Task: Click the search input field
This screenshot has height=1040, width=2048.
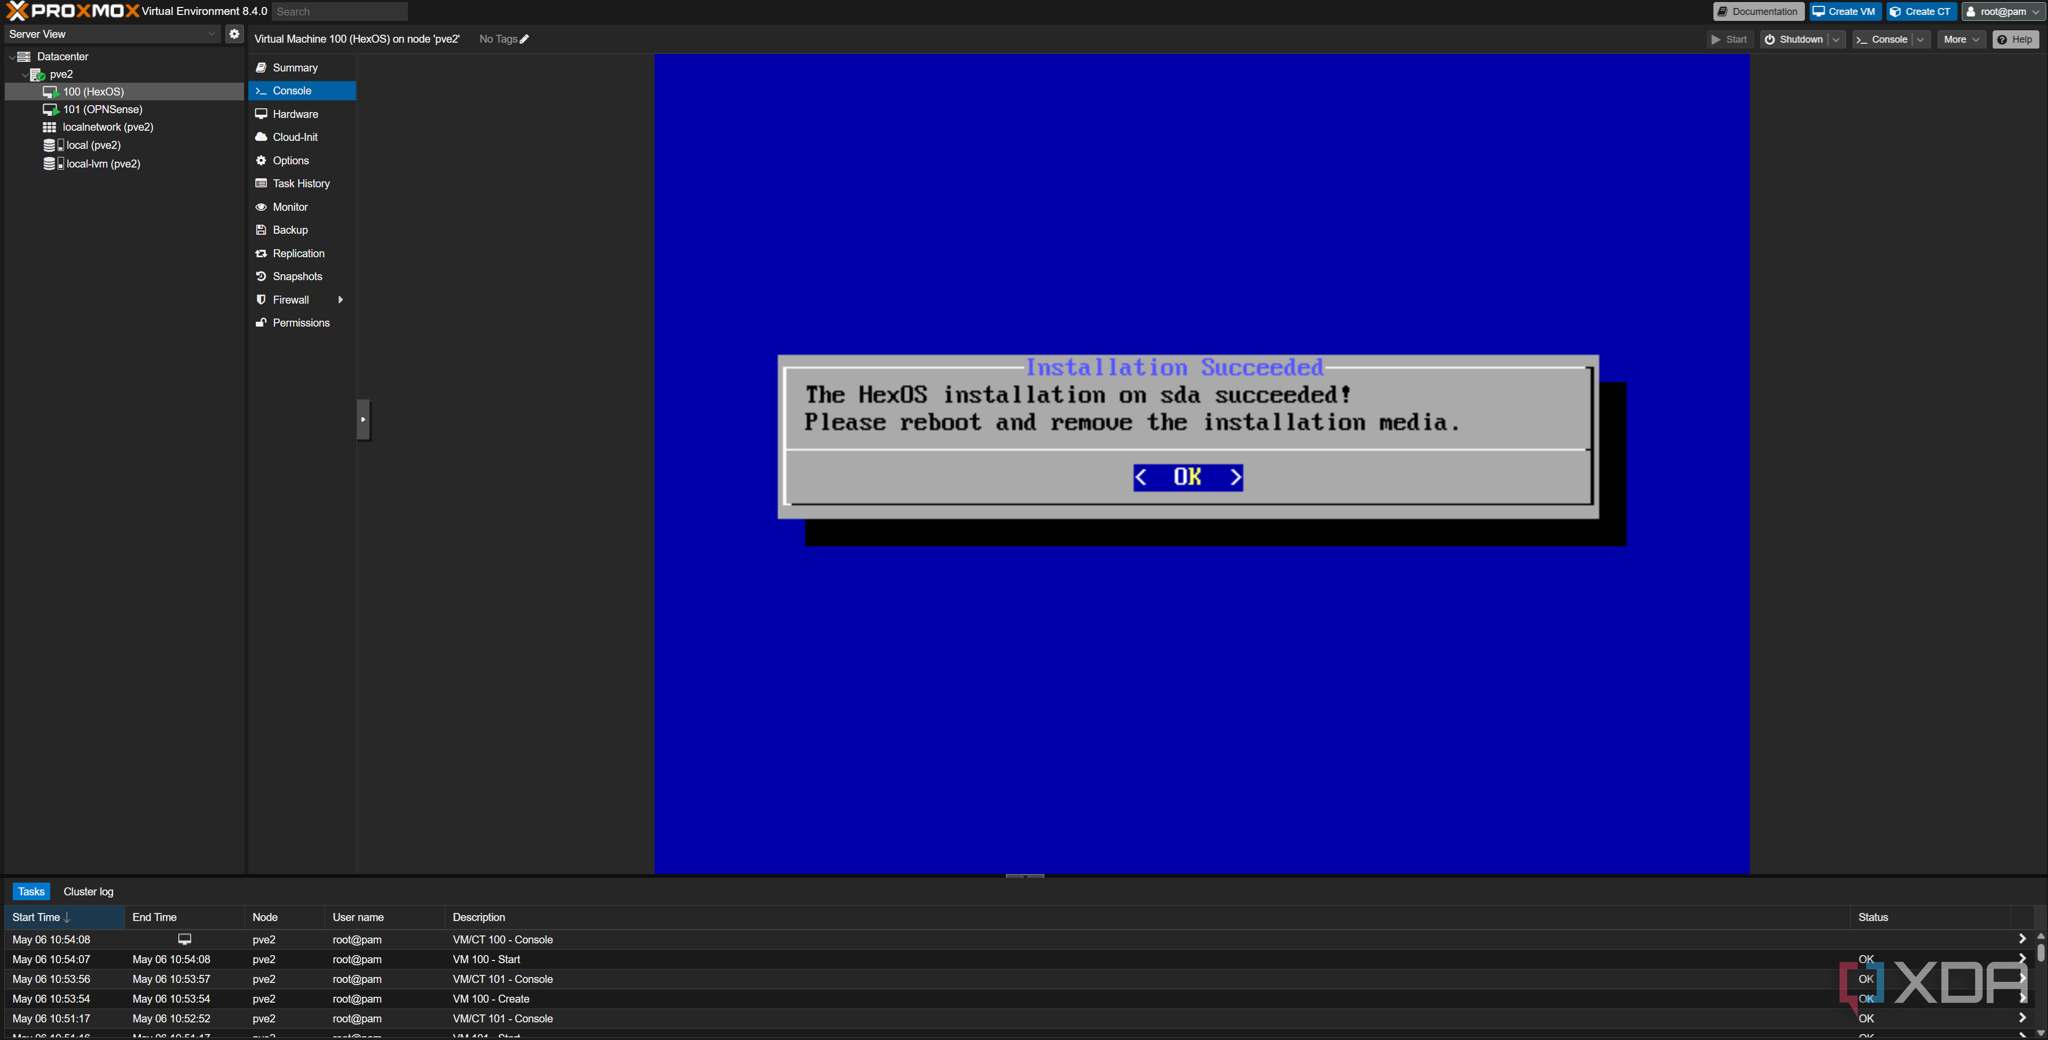Action: (x=340, y=11)
